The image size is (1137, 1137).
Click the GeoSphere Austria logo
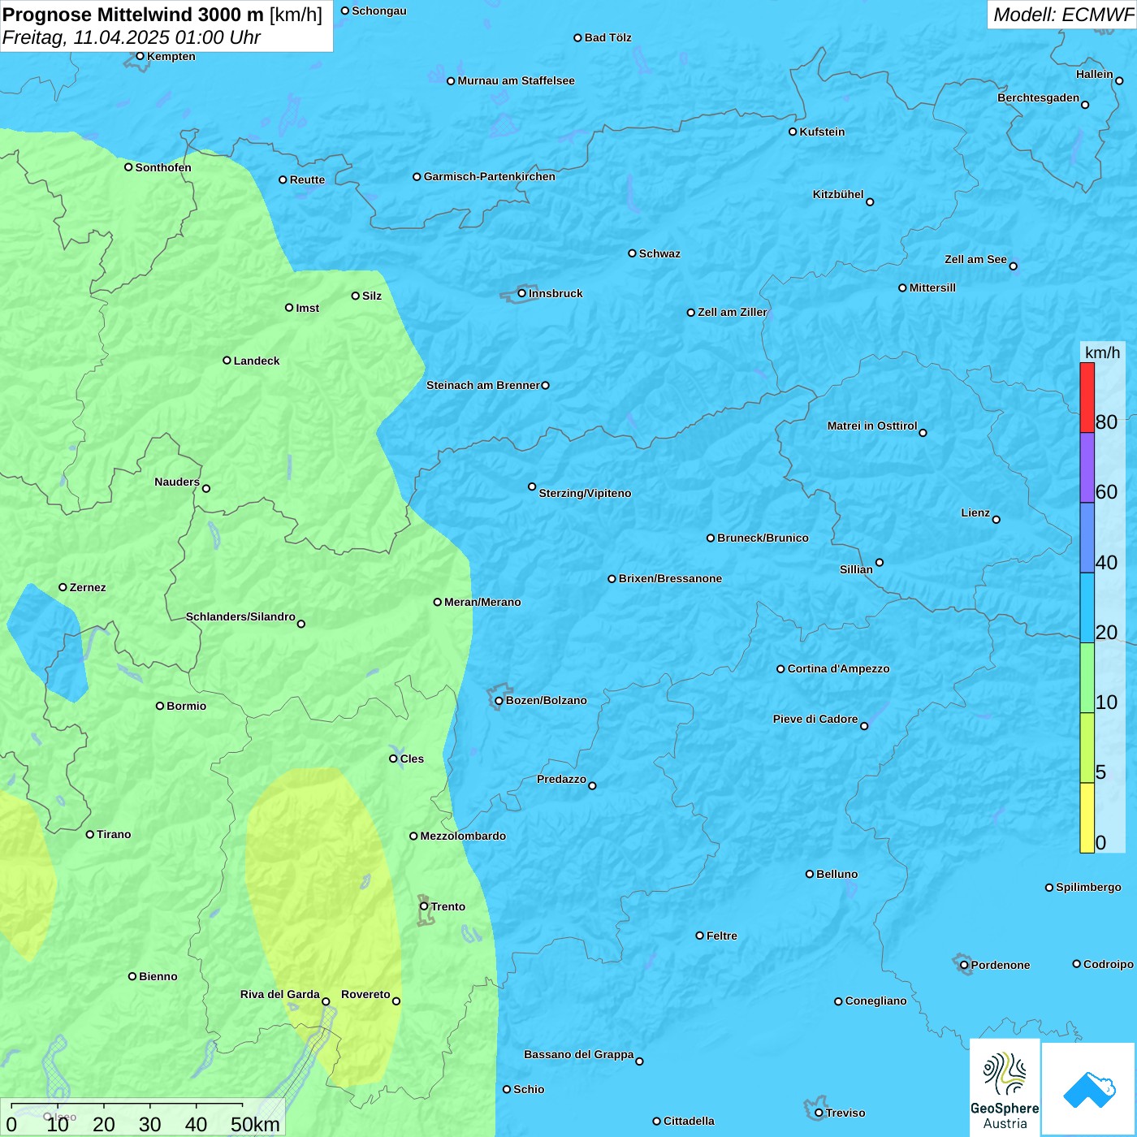click(x=1005, y=1087)
